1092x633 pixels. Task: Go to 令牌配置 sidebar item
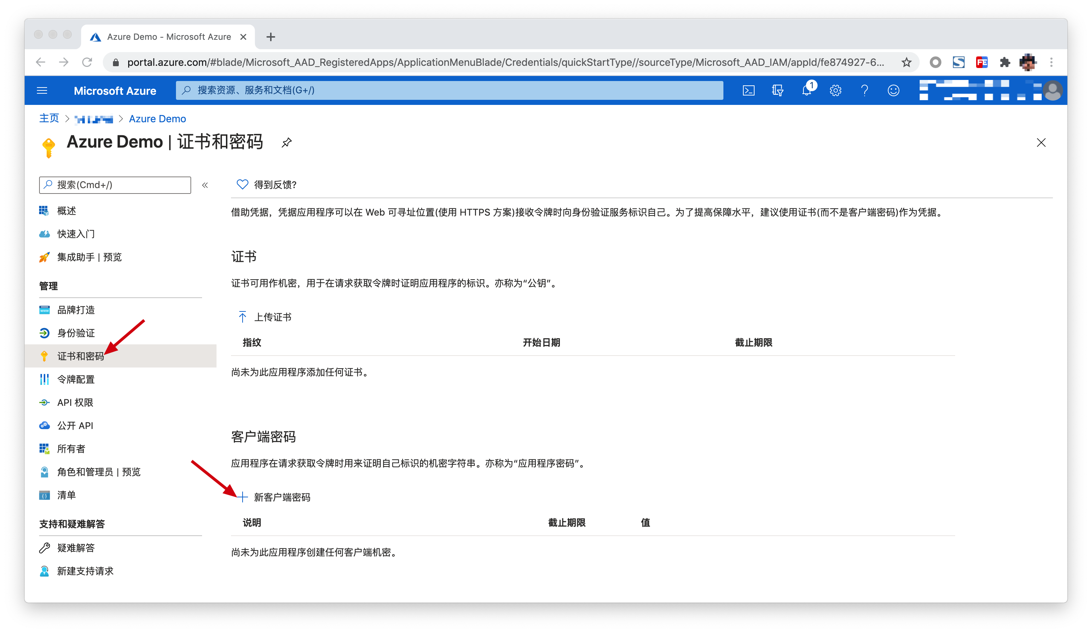(x=76, y=379)
